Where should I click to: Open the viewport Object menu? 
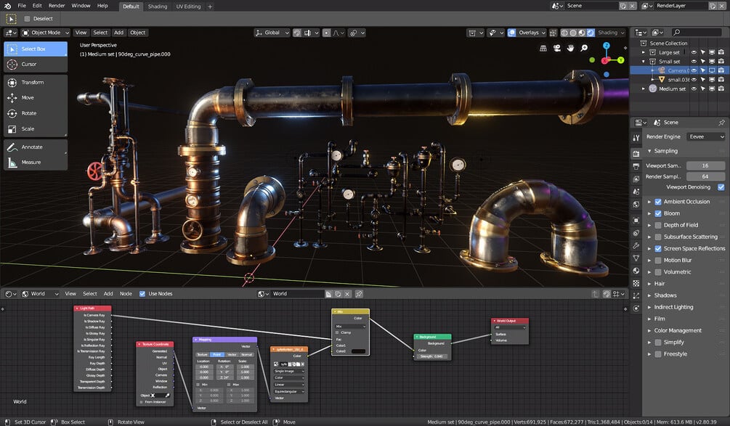point(137,33)
